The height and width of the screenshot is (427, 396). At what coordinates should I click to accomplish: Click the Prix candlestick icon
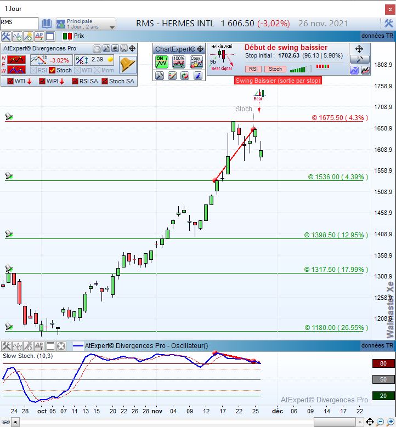pos(67,36)
